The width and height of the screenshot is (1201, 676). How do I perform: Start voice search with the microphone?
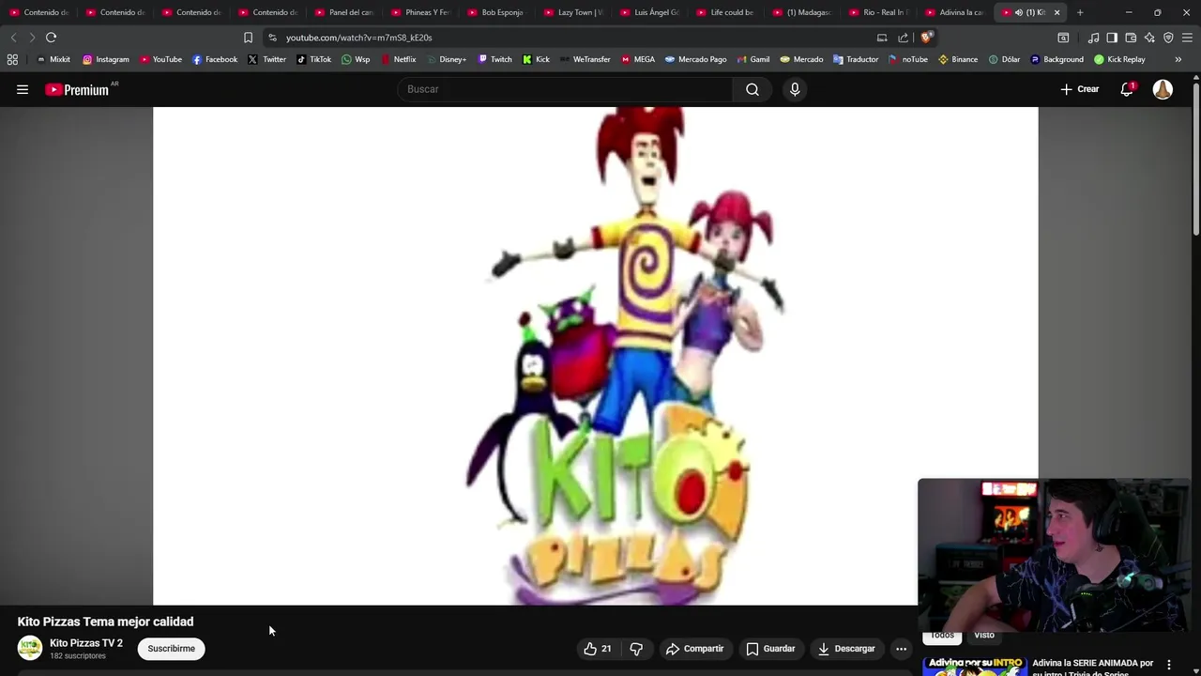pos(795,89)
